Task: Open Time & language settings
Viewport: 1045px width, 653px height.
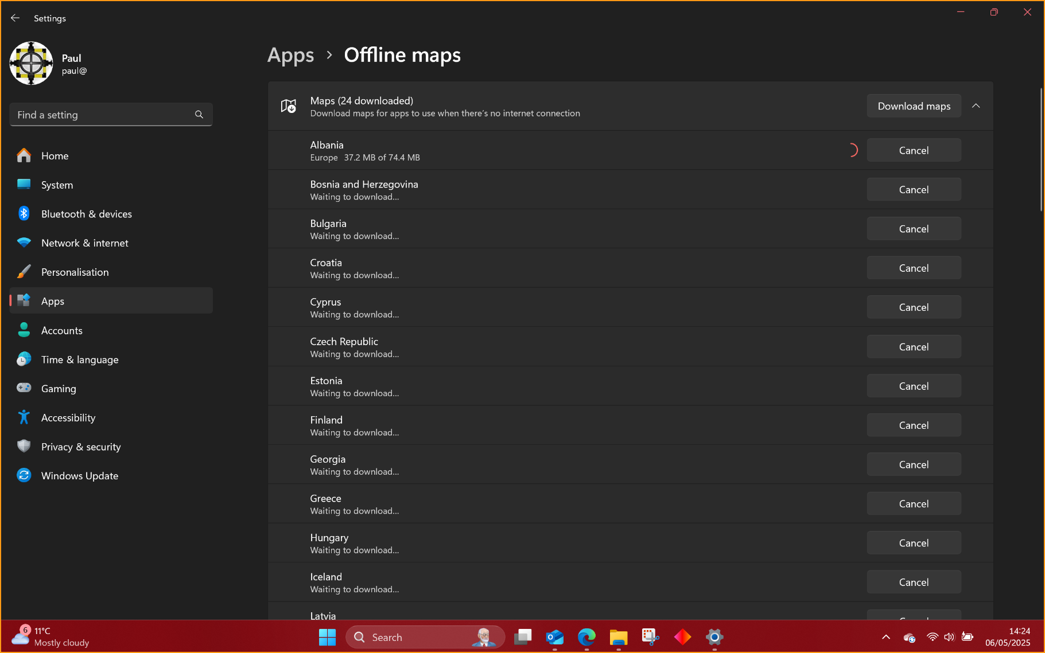Action: tap(79, 359)
